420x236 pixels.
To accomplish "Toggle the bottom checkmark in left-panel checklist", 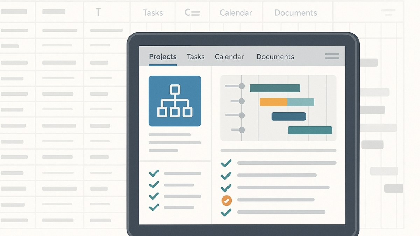I will [154, 207].
